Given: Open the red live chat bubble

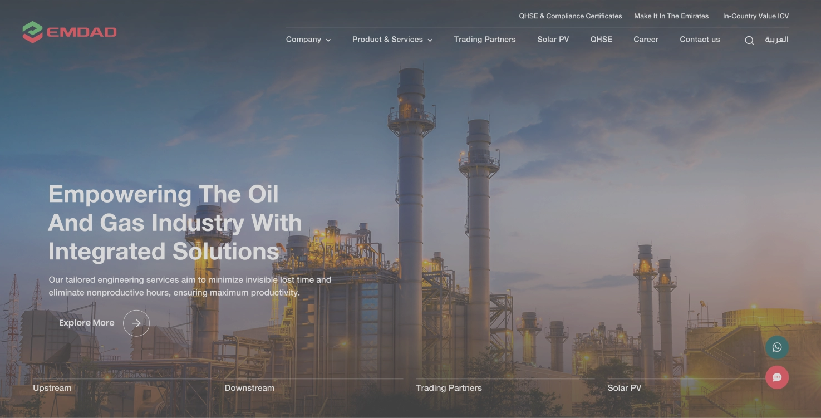Looking at the screenshot, I should tap(776, 377).
